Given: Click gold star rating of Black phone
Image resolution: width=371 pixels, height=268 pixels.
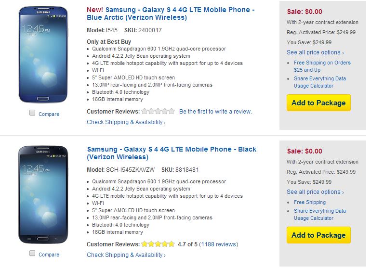Looking at the screenshot, I should click(x=158, y=244).
